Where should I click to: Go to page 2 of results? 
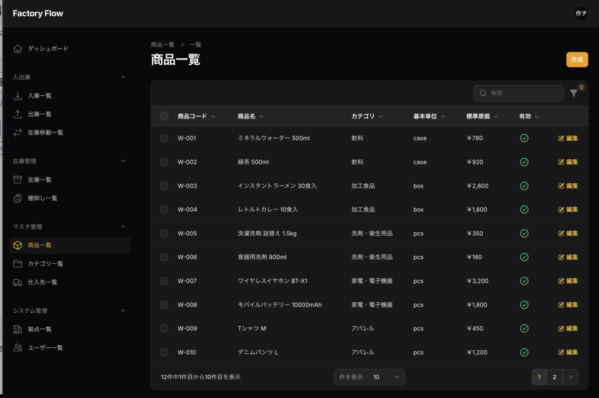tap(555, 377)
